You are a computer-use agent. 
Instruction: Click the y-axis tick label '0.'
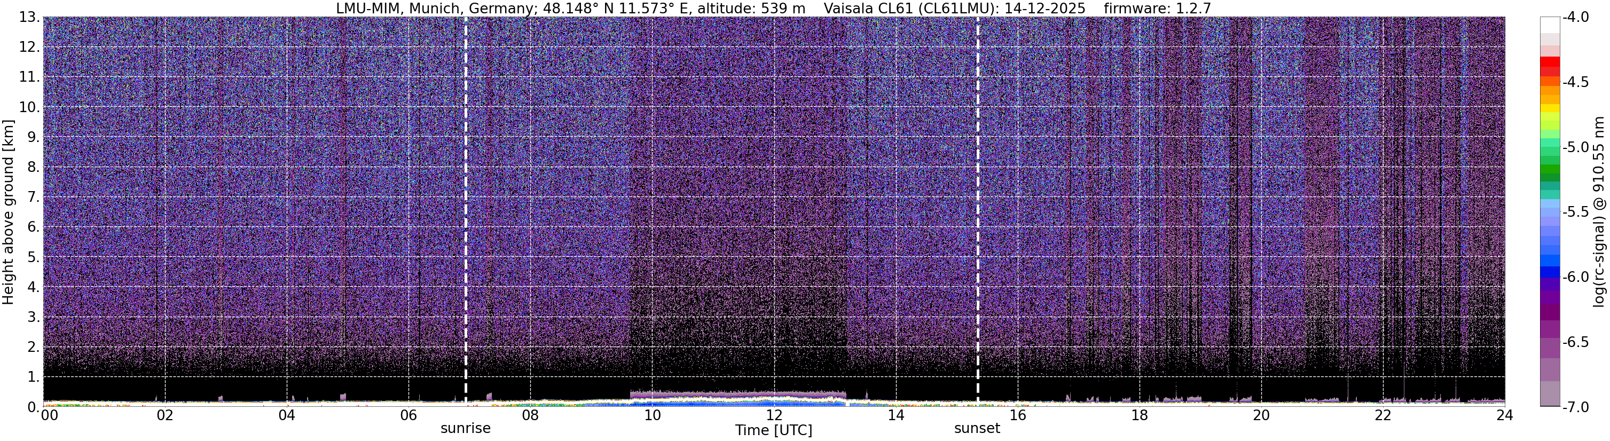pyautogui.click(x=33, y=407)
